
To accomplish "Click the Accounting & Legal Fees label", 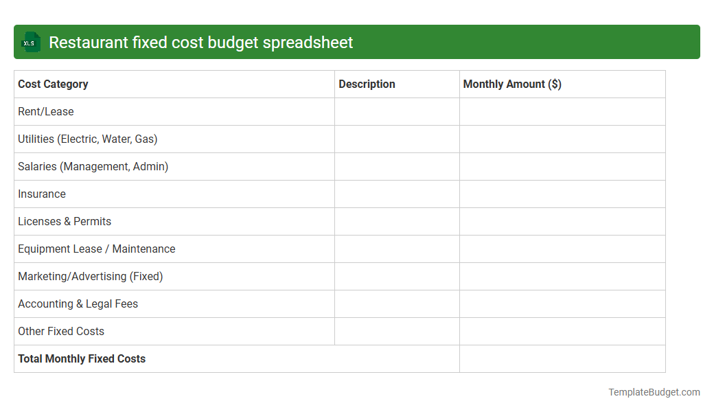I will 78,304.
